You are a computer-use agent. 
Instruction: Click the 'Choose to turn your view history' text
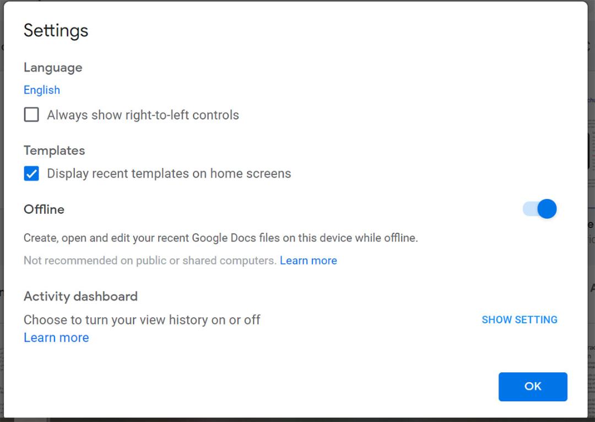pos(142,320)
